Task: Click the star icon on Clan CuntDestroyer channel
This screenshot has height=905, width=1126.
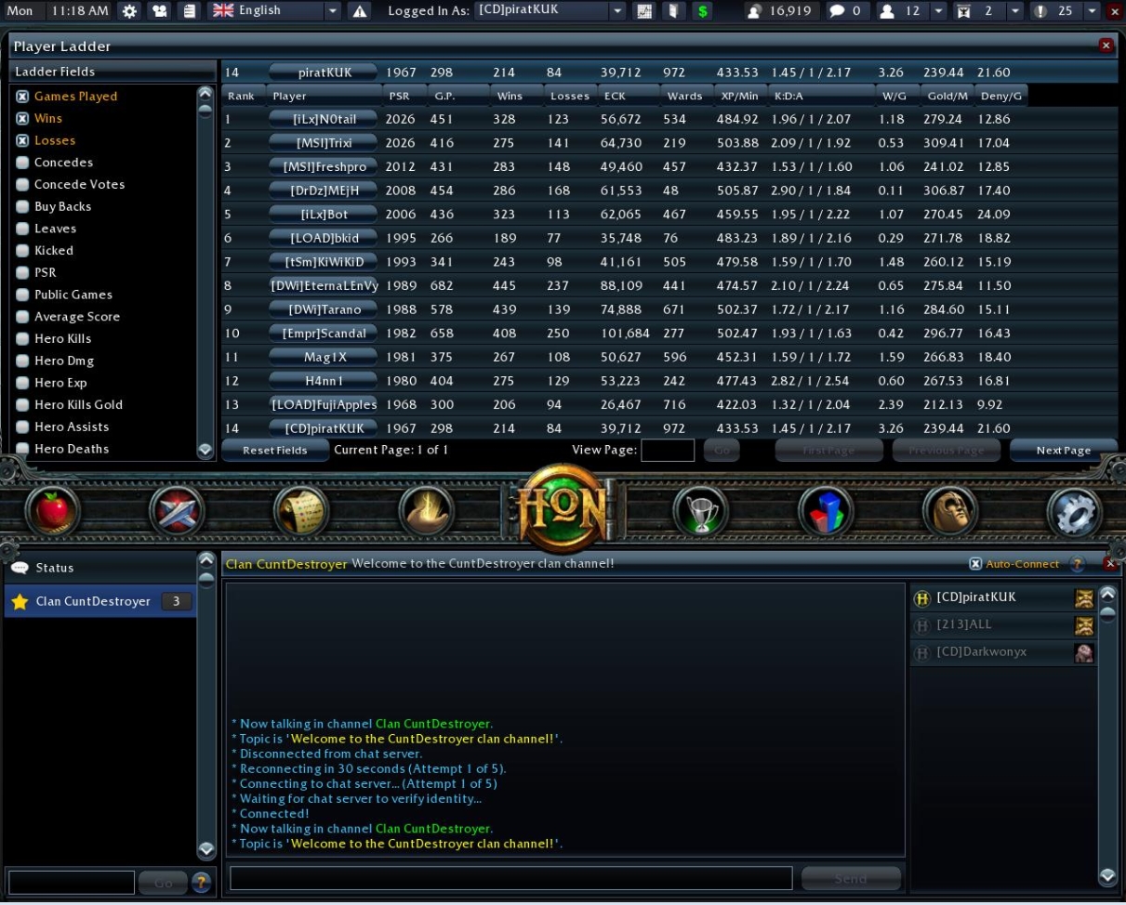Action: tap(19, 602)
